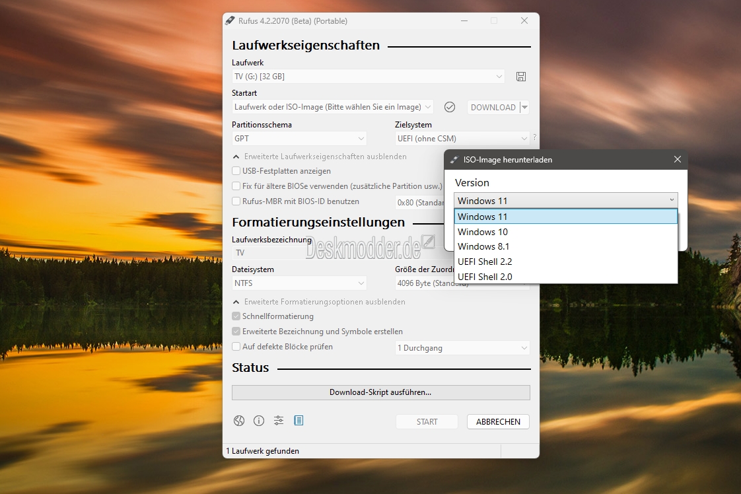Screen dimensions: 741x494
Task: Open the about info icon
Action: 259,421
